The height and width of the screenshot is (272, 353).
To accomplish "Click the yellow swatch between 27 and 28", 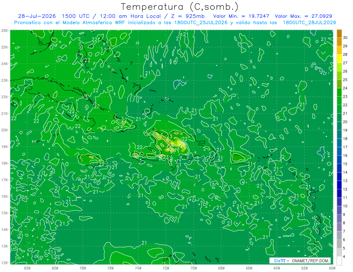I will tap(339, 59).
